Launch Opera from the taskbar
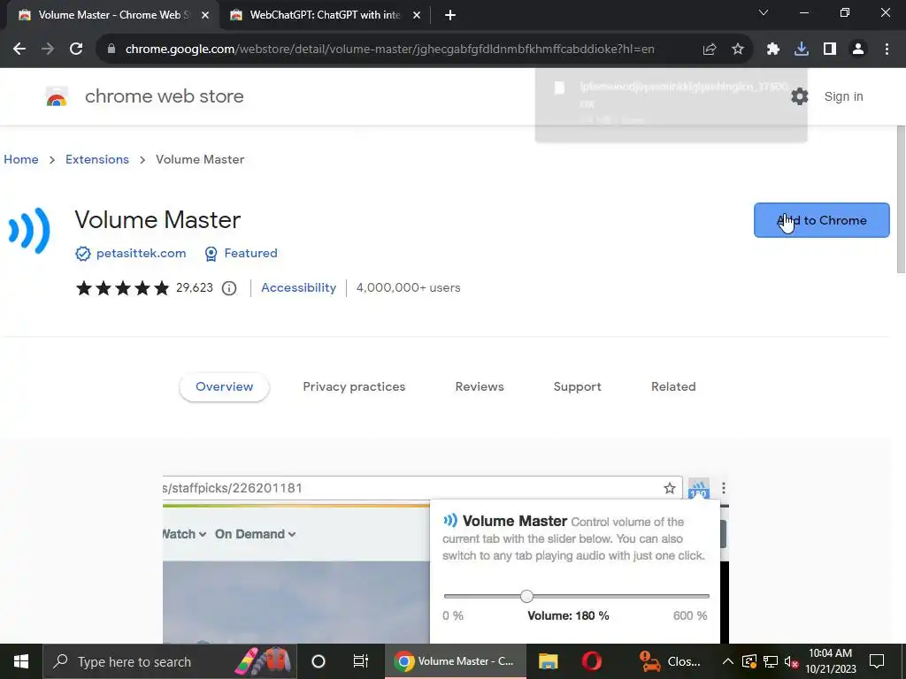Image resolution: width=906 pixels, height=679 pixels. 591,661
